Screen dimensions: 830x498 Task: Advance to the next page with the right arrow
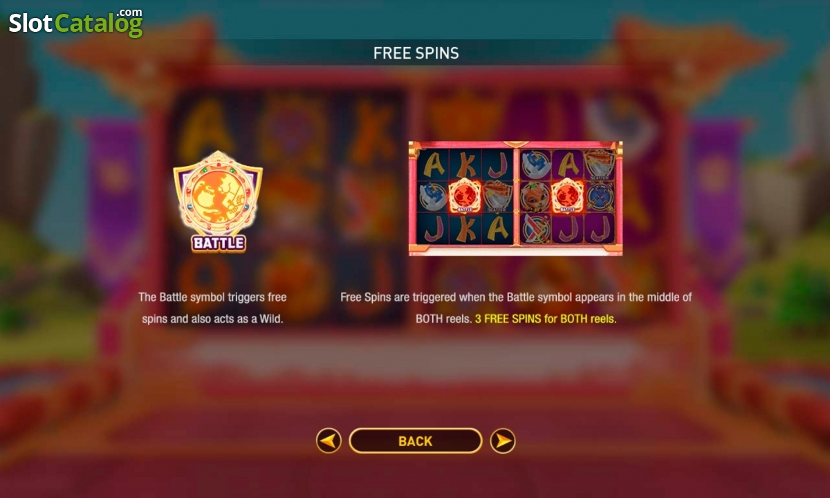(503, 441)
